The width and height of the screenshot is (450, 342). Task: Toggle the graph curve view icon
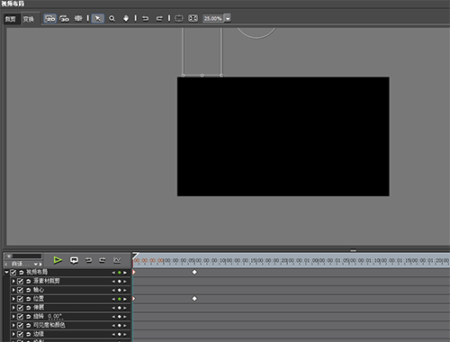point(117,260)
